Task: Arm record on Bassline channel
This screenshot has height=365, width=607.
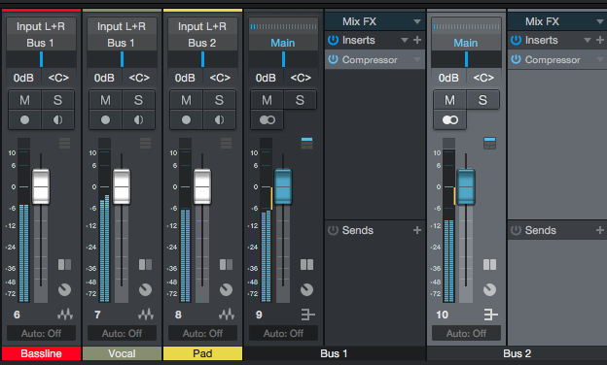Action: point(24,119)
